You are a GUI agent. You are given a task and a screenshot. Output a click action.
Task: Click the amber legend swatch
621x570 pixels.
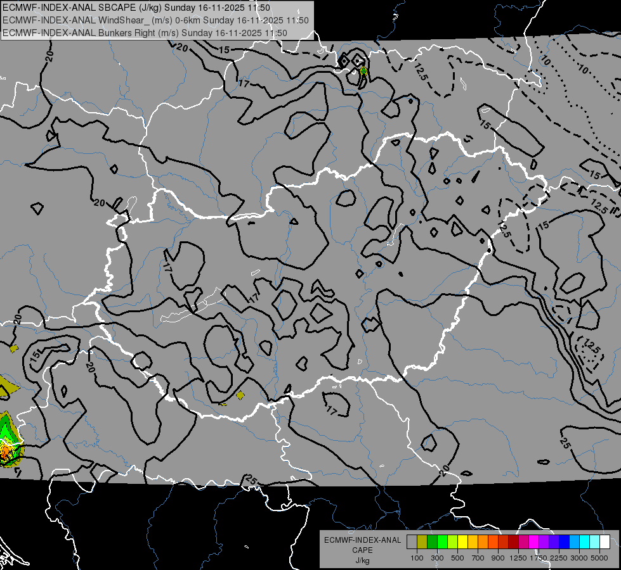[x=473, y=542]
